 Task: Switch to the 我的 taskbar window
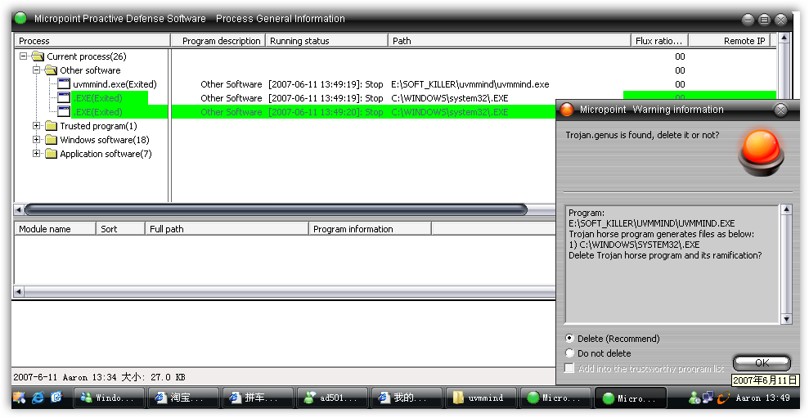coord(406,398)
